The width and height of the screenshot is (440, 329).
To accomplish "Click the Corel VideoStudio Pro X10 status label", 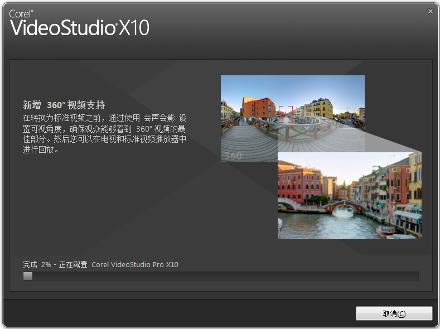I will tap(135, 264).
